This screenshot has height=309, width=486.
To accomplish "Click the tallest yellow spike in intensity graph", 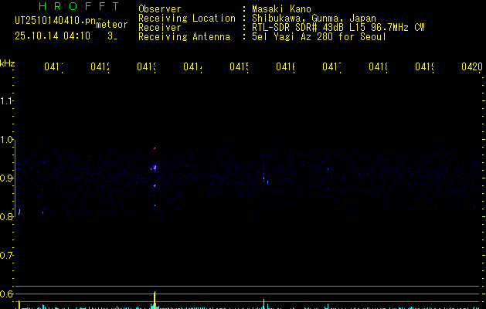I will 155,300.
